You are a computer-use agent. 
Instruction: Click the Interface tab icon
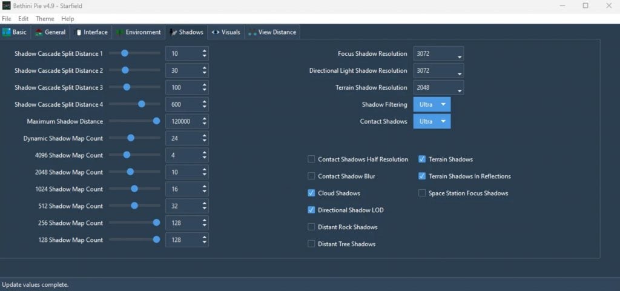(x=78, y=32)
